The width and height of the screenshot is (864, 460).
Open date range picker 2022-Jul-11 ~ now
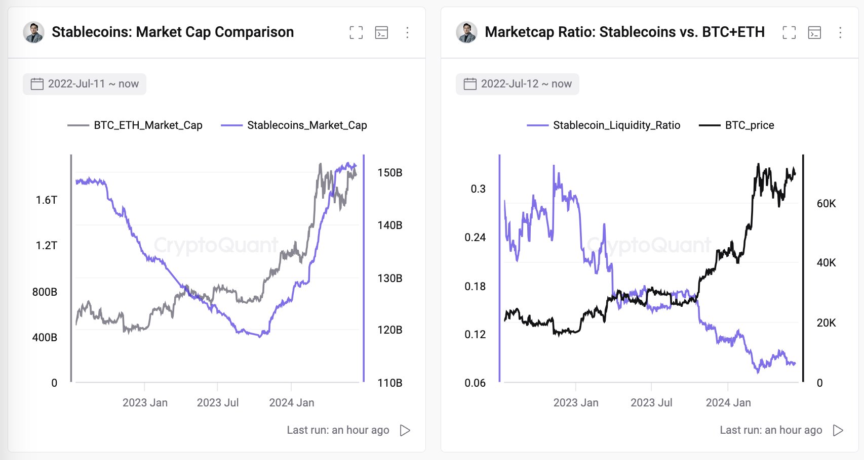point(85,84)
